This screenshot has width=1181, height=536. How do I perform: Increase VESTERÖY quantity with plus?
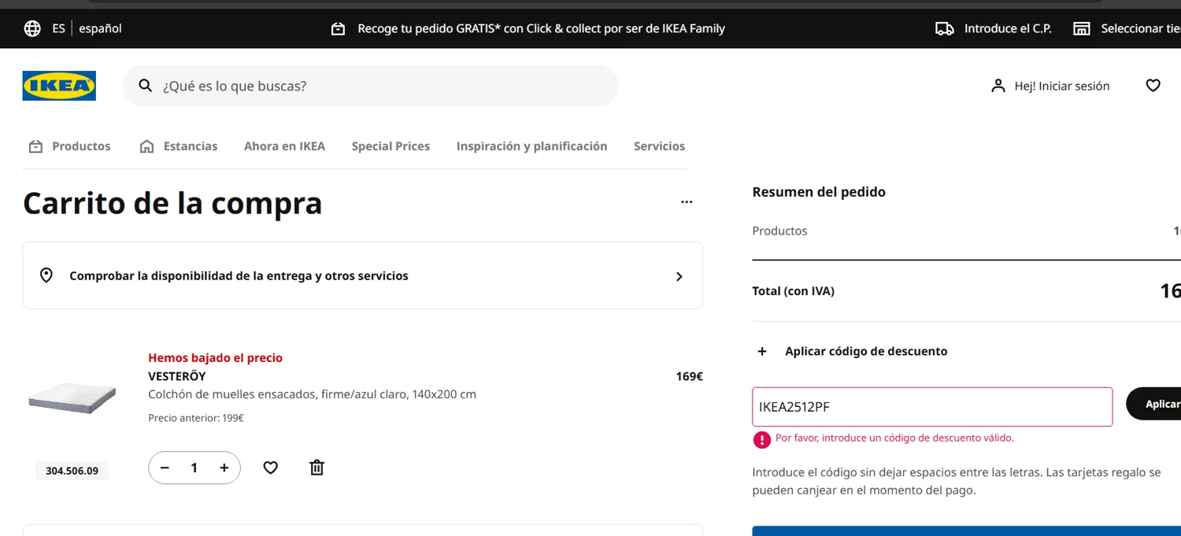click(224, 468)
